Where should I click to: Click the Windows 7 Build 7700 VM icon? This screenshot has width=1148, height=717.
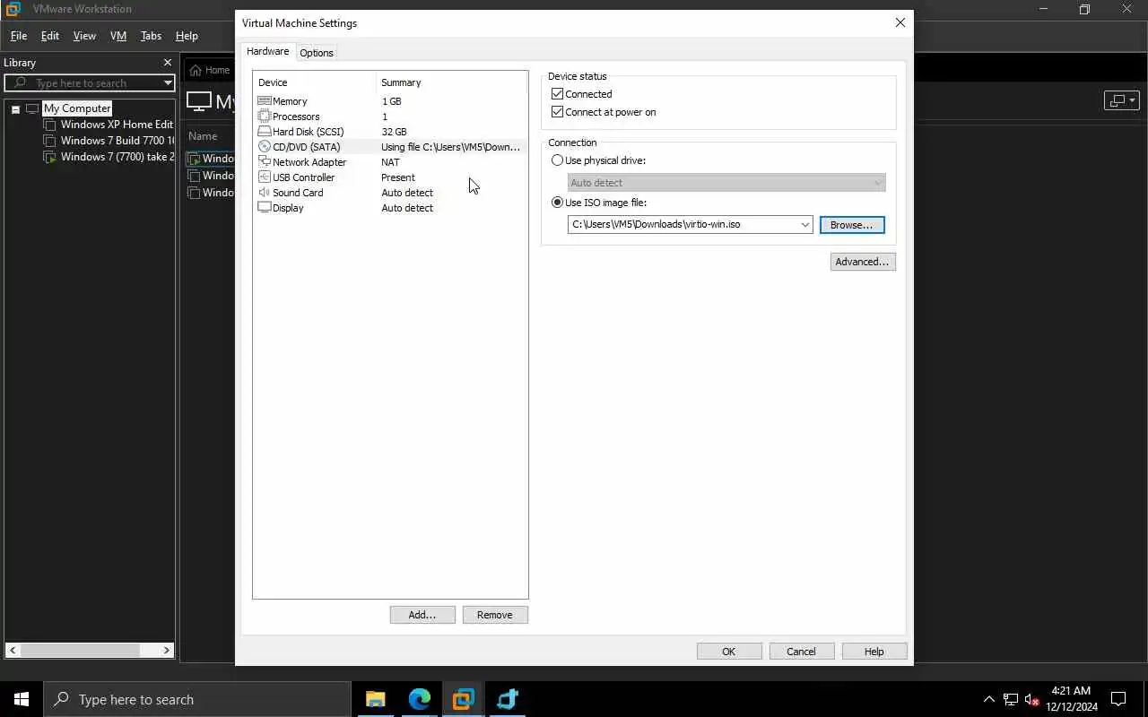click(50, 141)
